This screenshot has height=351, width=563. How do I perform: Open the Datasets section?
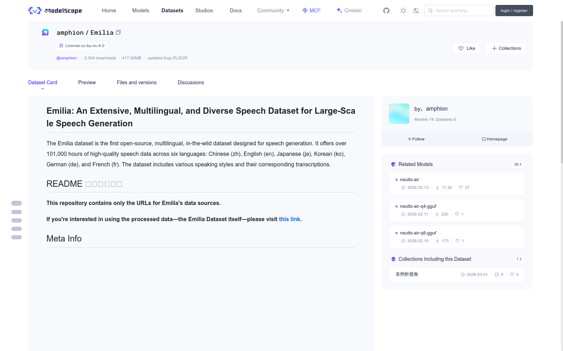172,11
